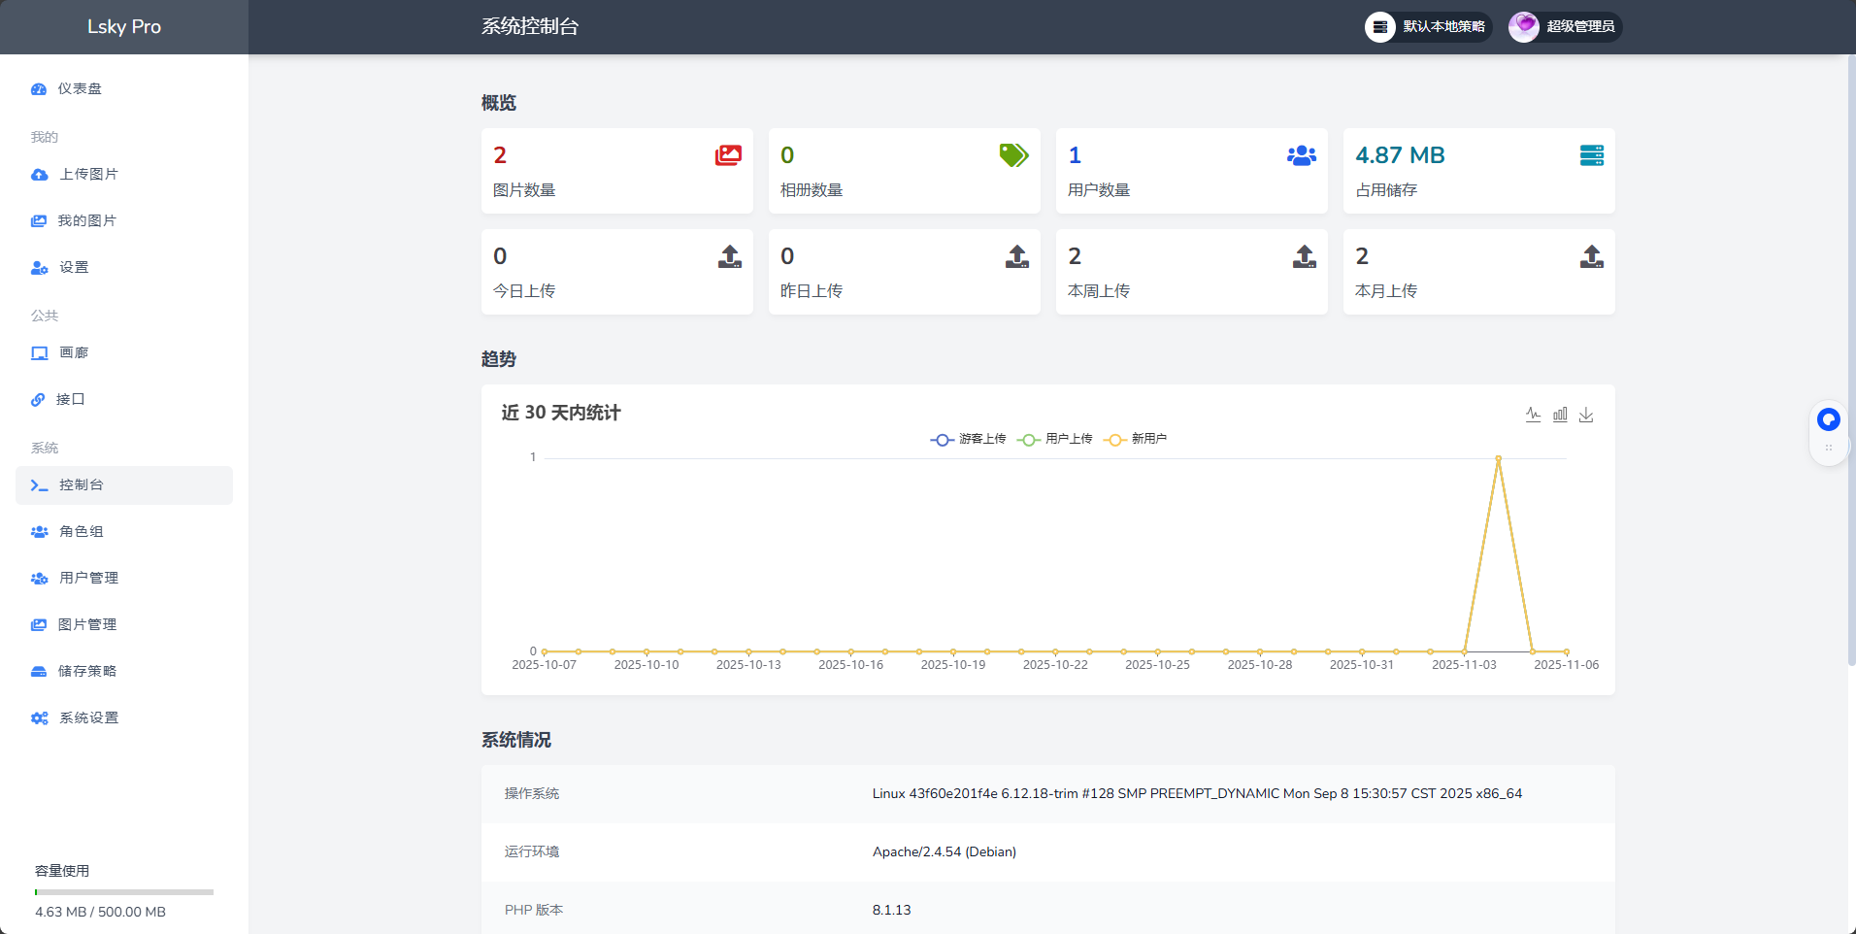Select the 我的图片 sidebar icon
This screenshot has height=934, width=1856.
pos(39,220)
